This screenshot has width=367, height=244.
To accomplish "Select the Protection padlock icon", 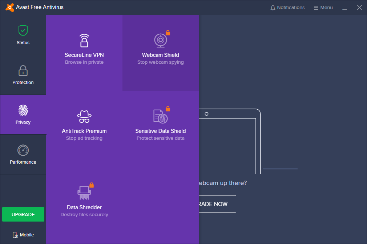I will (x=23, y=71).
